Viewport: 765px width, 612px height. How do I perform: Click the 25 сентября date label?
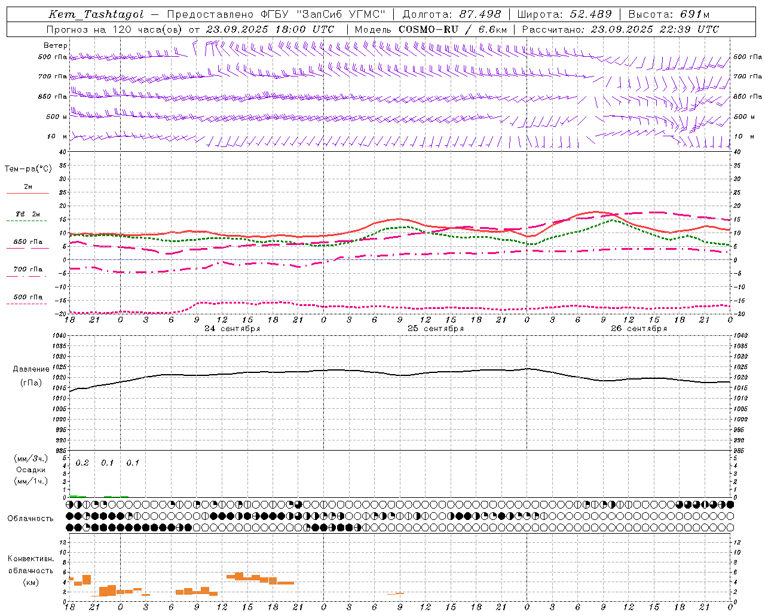click(436, 329)
